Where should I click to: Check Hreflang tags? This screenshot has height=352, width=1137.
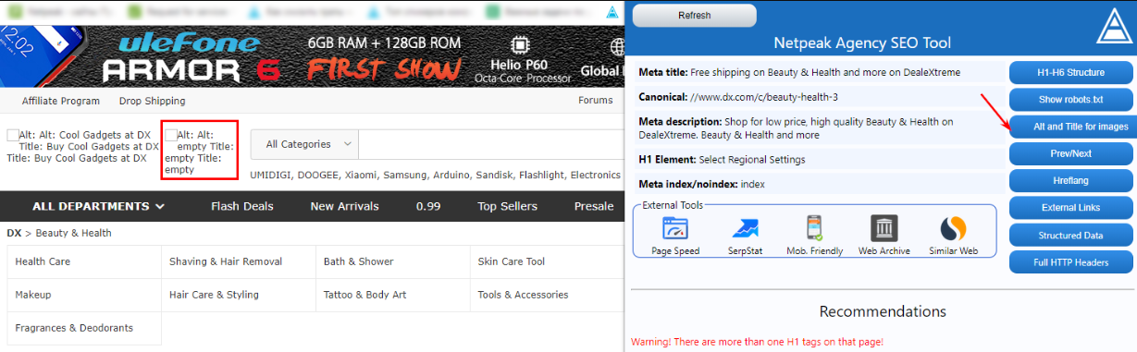(1070, 180)
